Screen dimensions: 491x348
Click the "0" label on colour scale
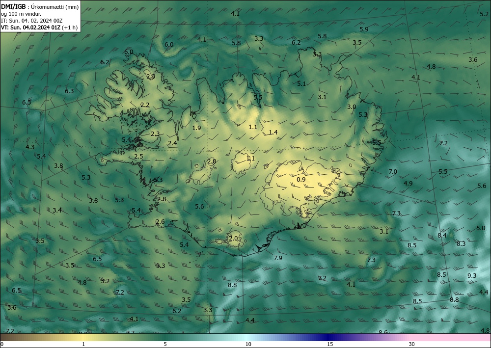pos(2,344)
